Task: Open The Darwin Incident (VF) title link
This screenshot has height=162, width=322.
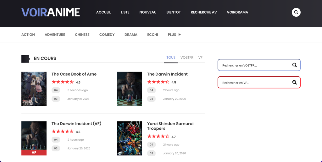Action: tap(76, 124)
